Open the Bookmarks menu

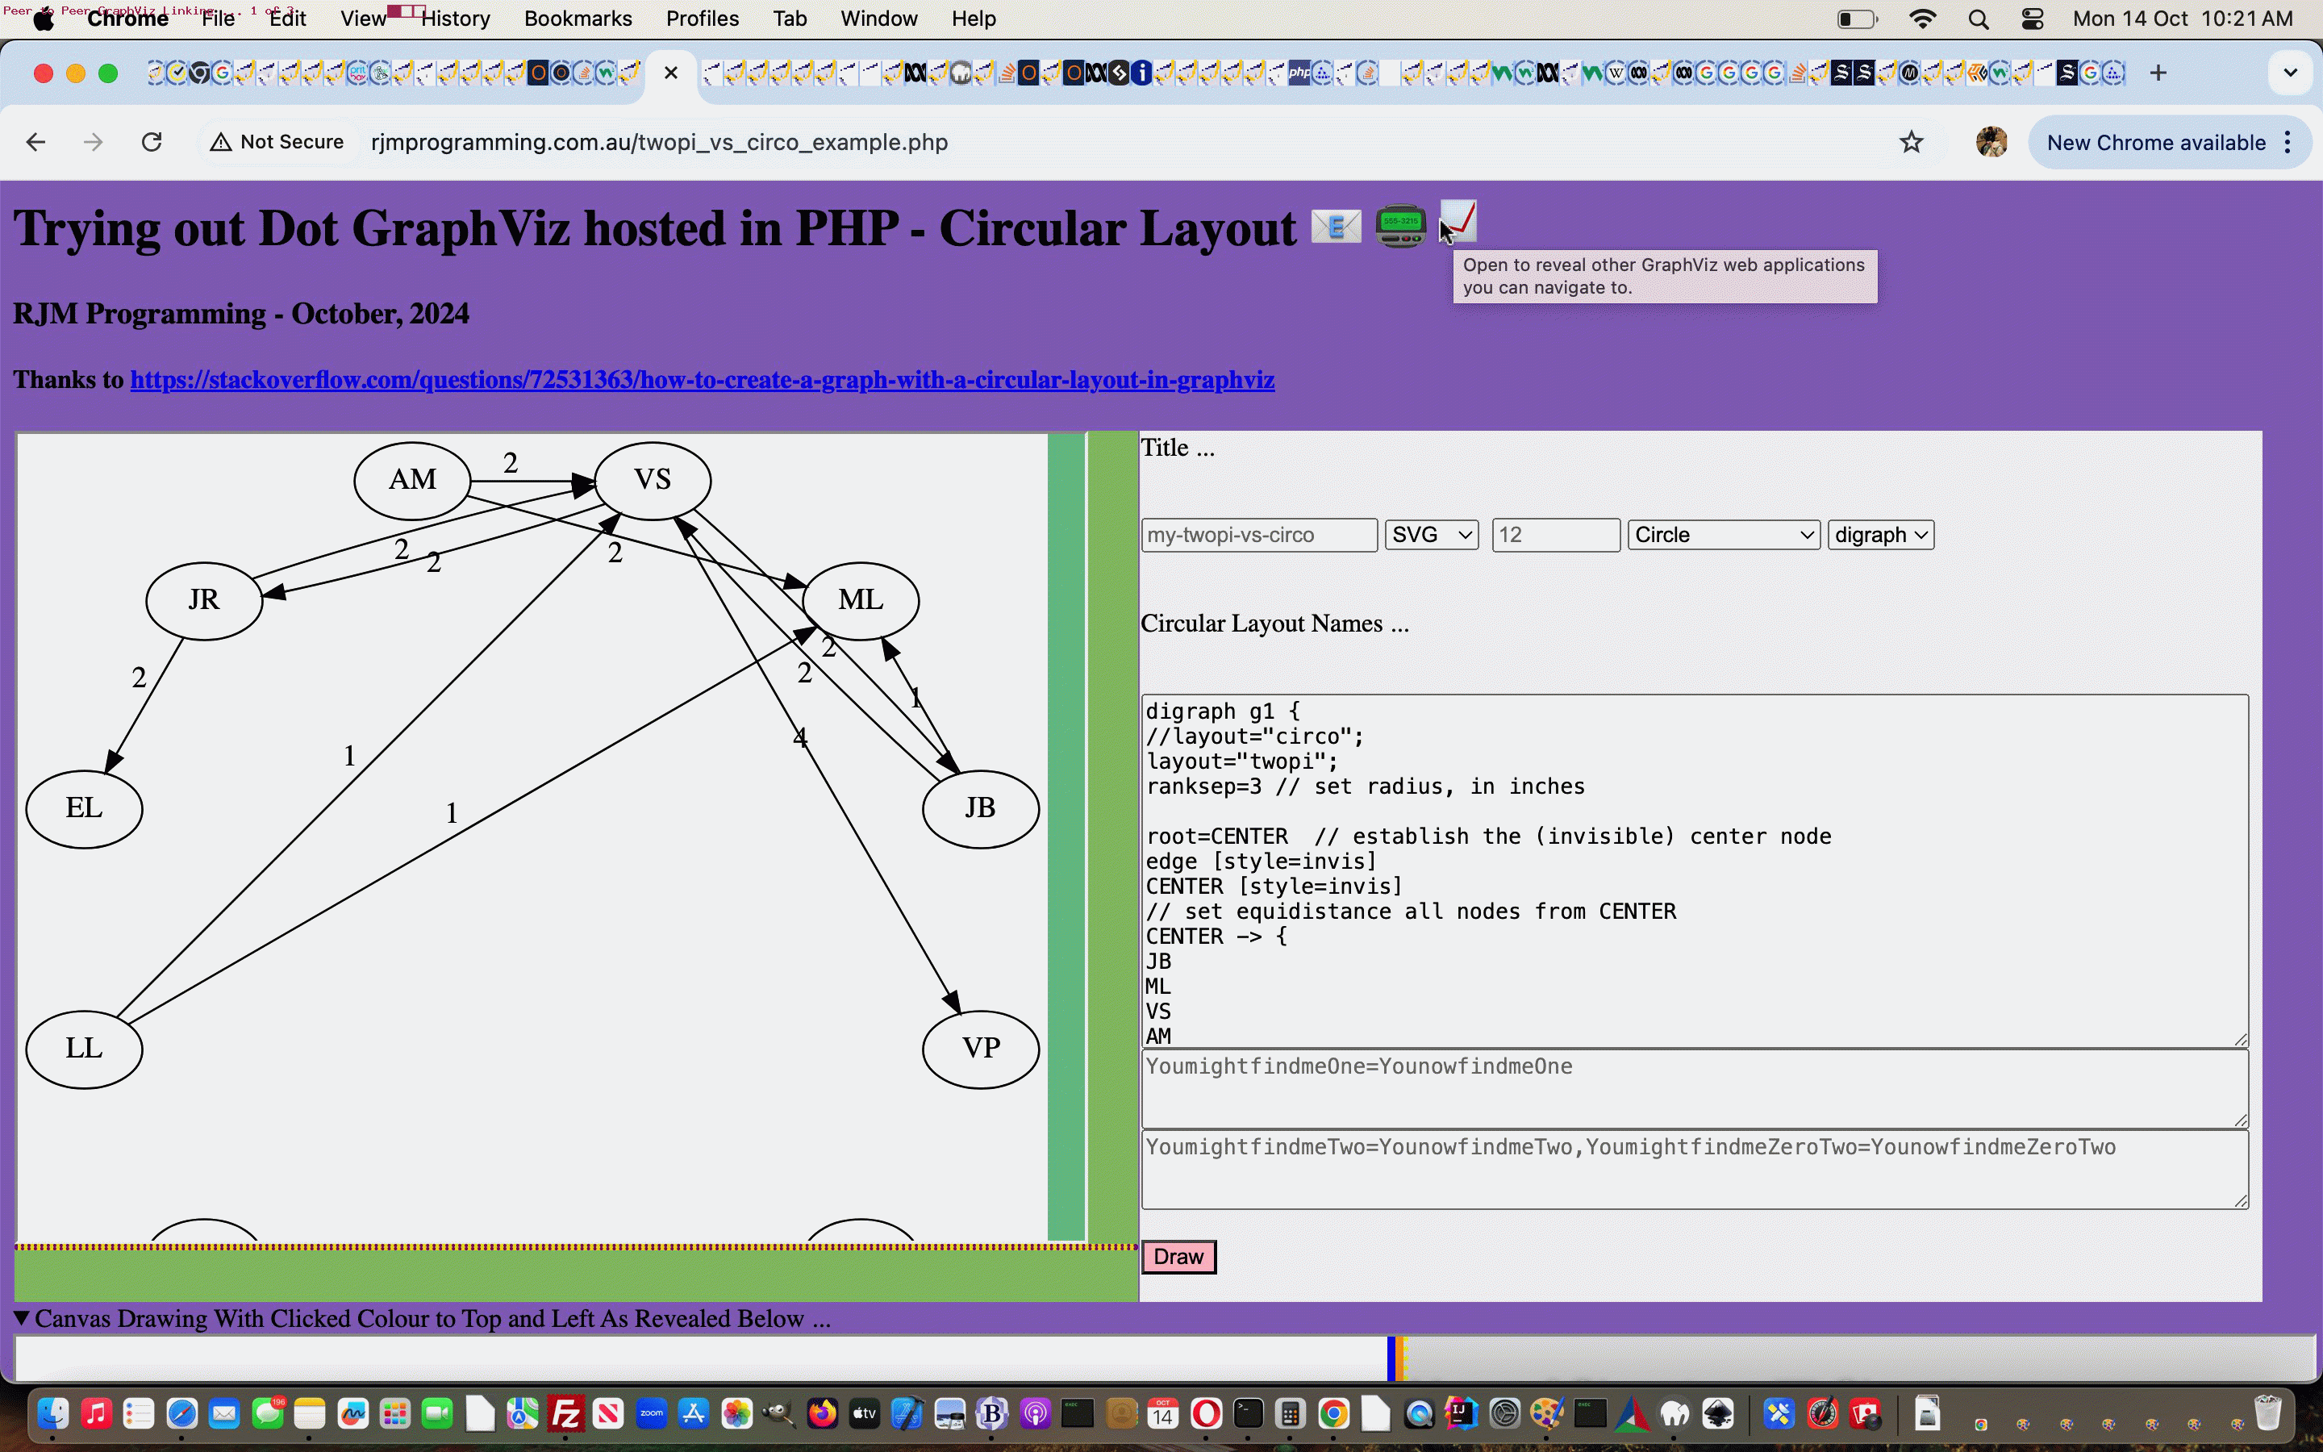pyautogui.click(x=578, y=19)
